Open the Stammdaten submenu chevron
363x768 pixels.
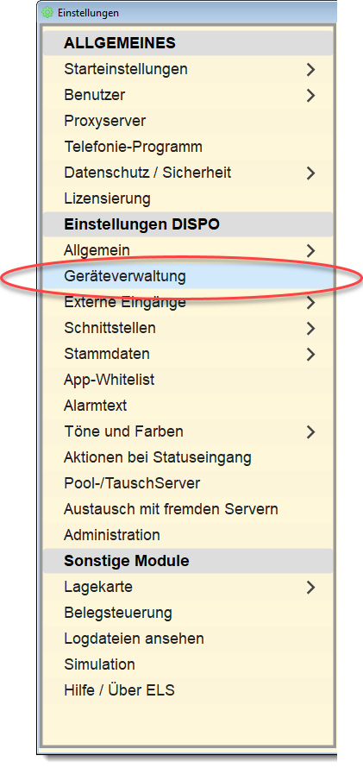(x=310, y=354)
